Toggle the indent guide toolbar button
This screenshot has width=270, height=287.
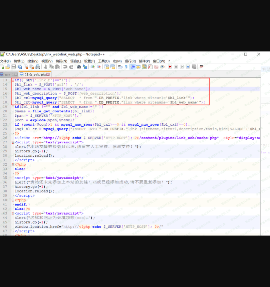(x=132, y=67)
